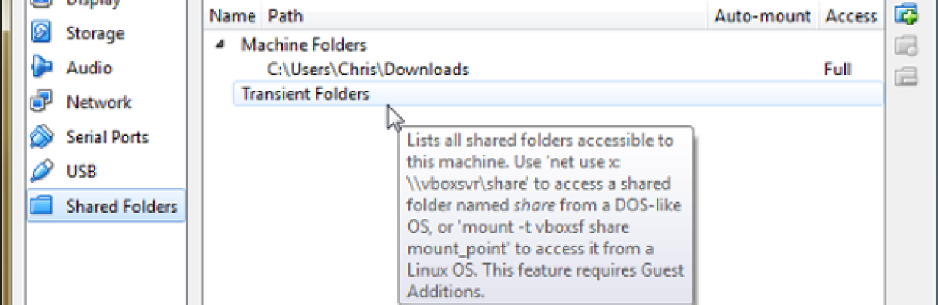938x305 pixels.
Task: Click the Auto-mount column header
Action: (762, 16)
